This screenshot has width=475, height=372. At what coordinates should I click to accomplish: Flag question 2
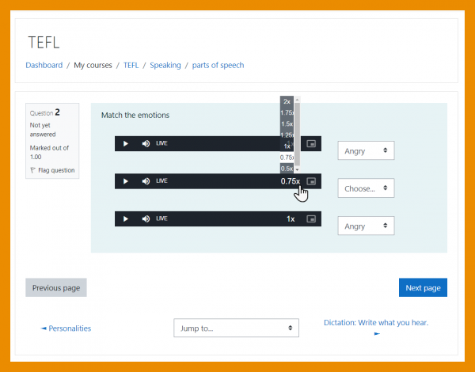tap(52, 170)
